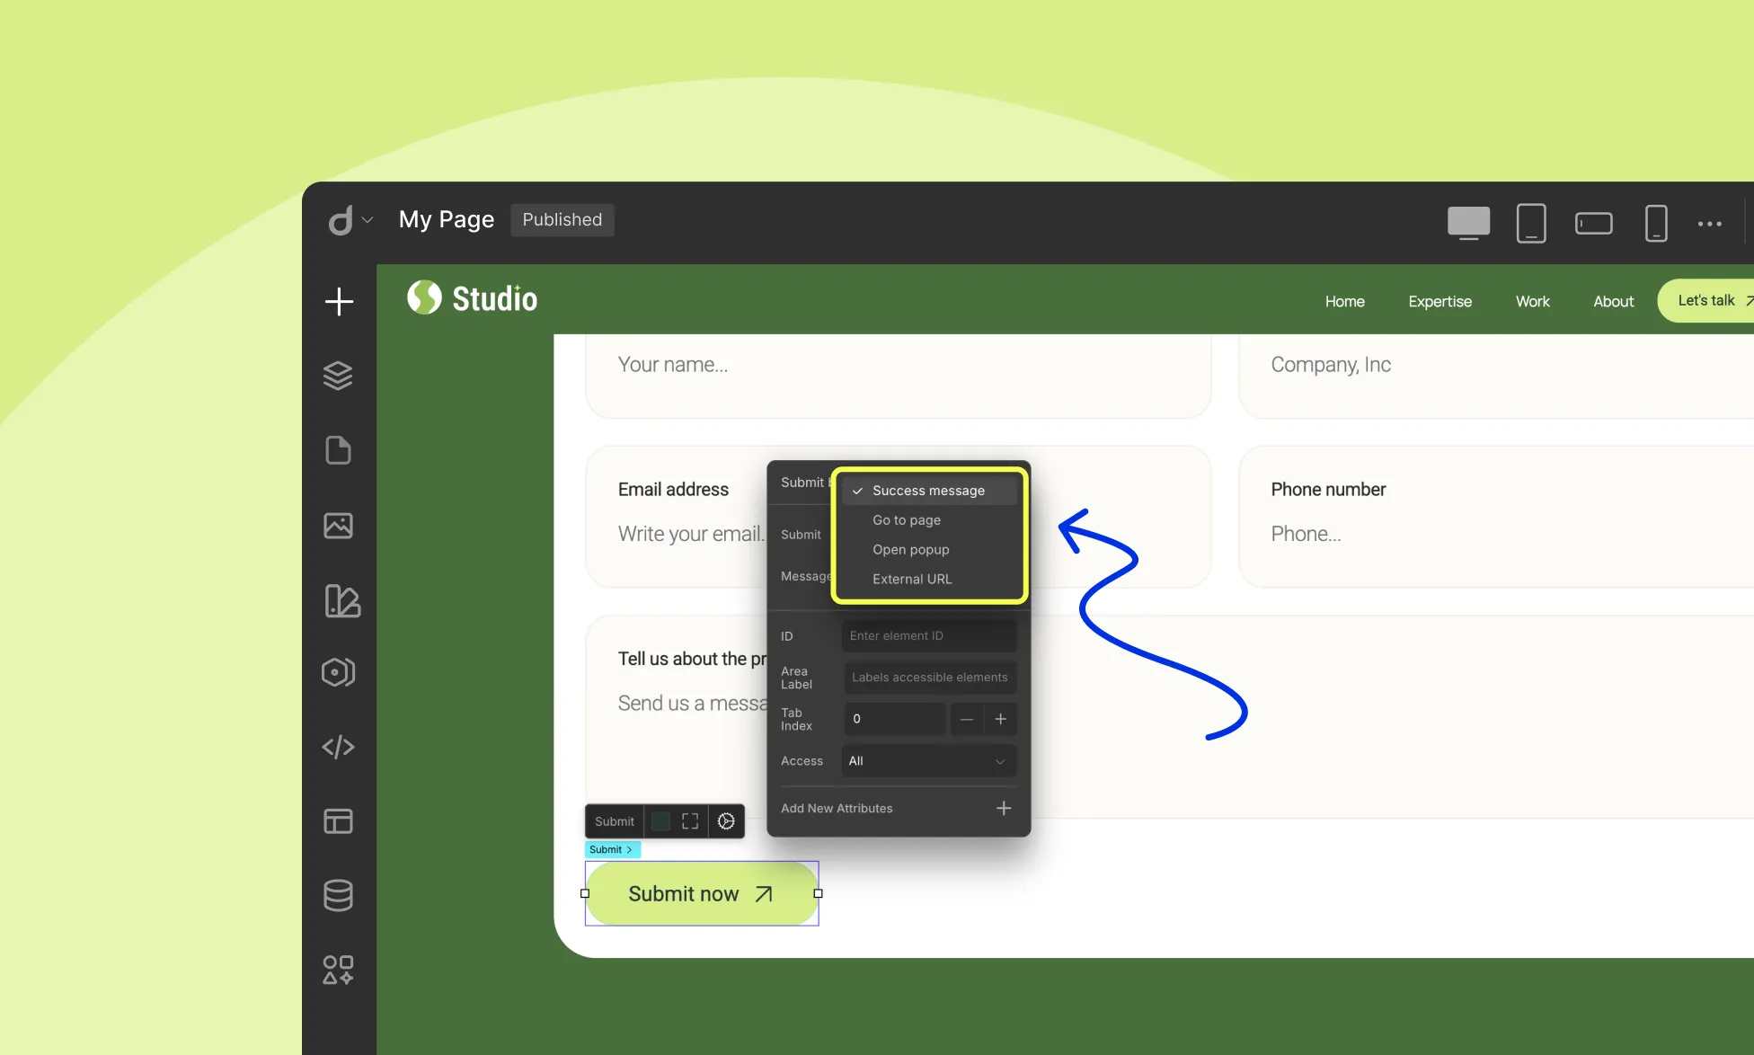Click the Published status badge

[x=563, y=220]
